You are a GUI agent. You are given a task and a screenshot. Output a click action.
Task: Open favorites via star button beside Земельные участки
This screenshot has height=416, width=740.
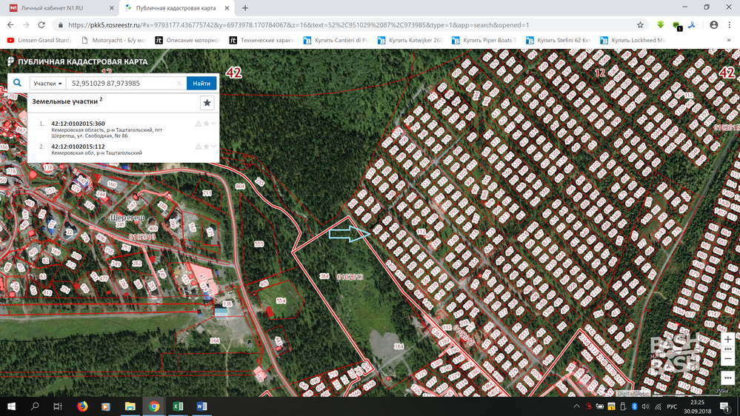[207, 103]
